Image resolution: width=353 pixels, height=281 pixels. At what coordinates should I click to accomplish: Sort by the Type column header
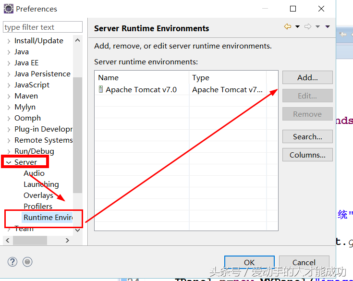point(228,78)
